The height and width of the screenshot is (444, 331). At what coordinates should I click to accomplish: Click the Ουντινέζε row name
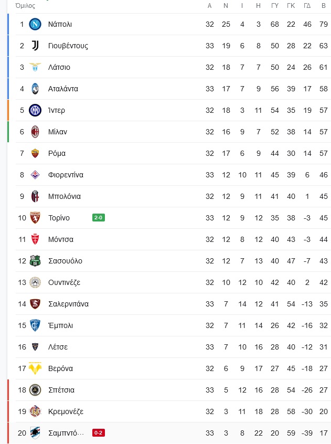pos(64,282)
